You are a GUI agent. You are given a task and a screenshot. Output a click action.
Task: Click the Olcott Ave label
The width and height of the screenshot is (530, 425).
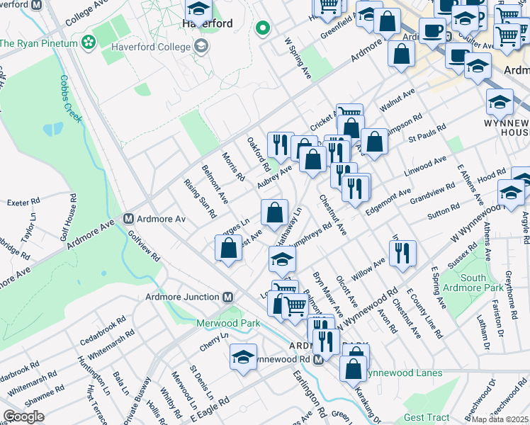point(346,292)
